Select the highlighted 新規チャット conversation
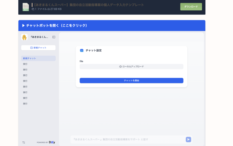Screen dimensions: 233x146 click(x=38, y=58)
